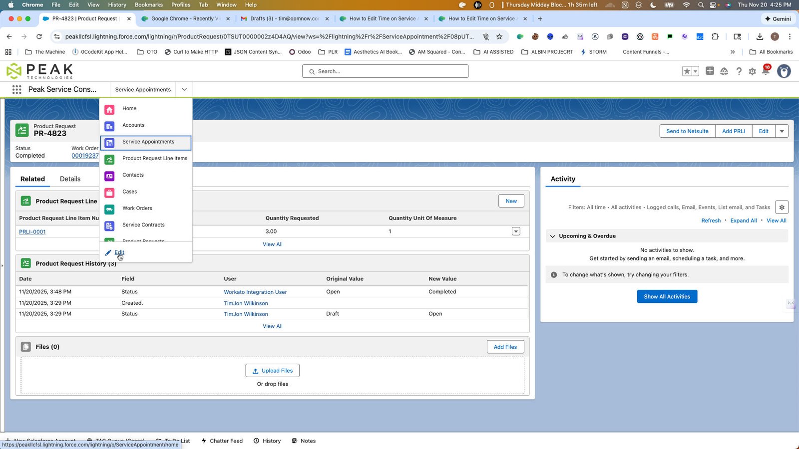This screenshot has height=449, width=799.
Task: Click the Upload Files button
Action: pos(273,371)
